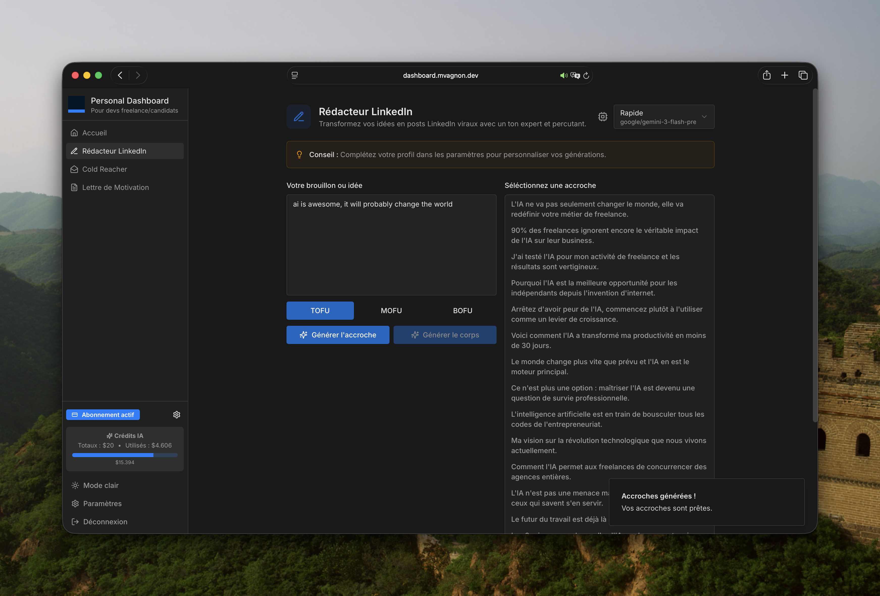Click the site settings icon in the address bar
This screenshot has height=596, width=880.
pyautogui.click(x=295, y=76)
